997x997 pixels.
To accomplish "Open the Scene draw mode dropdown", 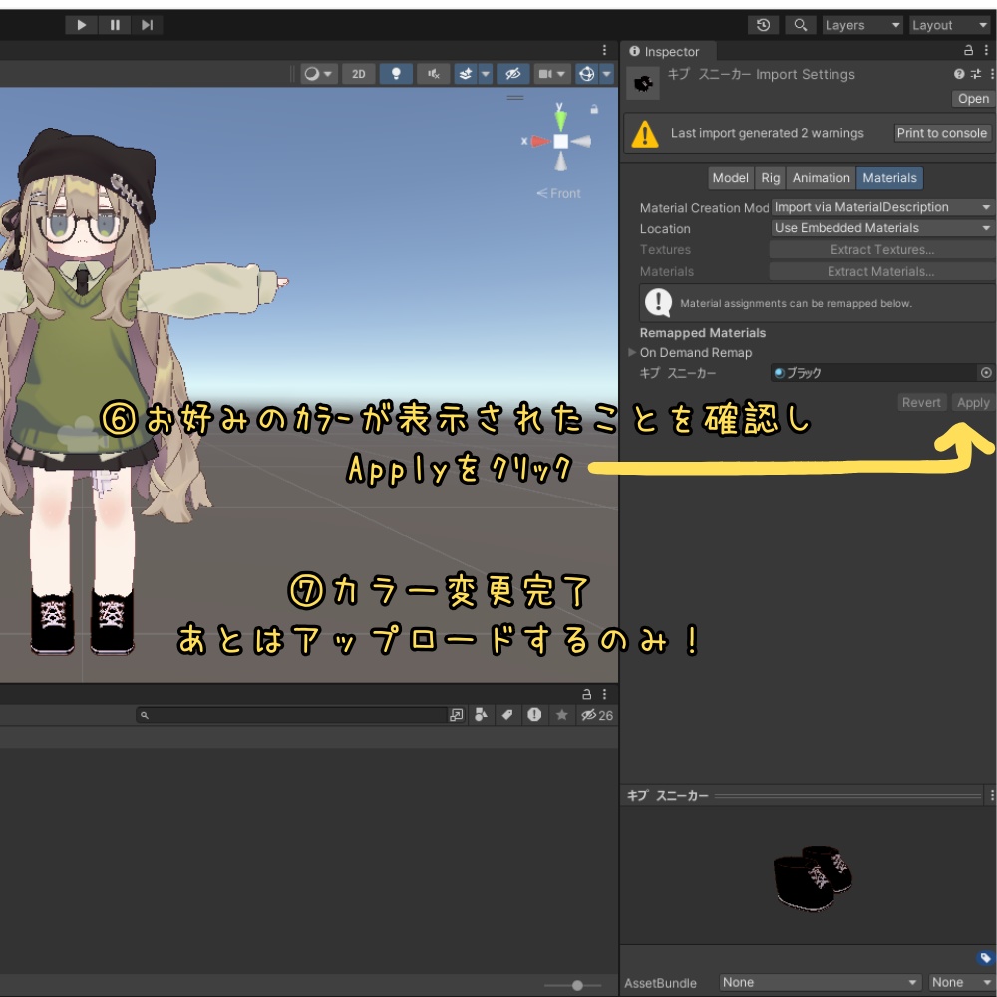I will [x=318, y=74].
